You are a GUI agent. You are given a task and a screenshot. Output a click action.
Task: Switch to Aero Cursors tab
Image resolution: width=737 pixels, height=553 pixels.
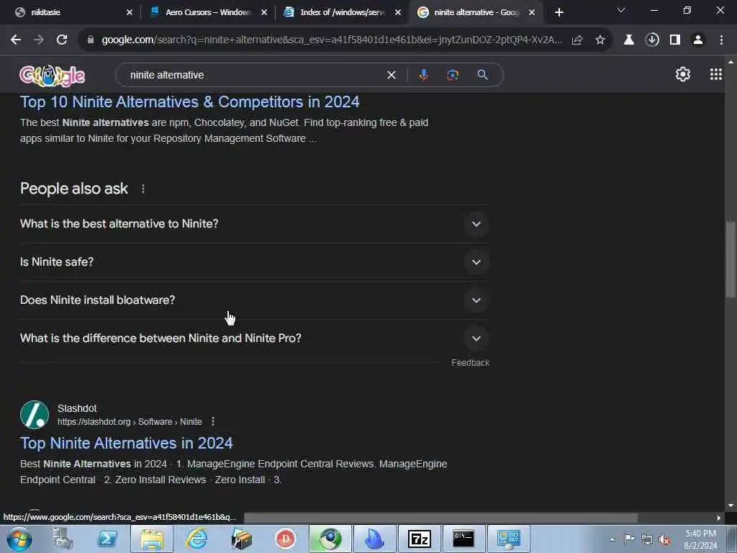[207, 12]
